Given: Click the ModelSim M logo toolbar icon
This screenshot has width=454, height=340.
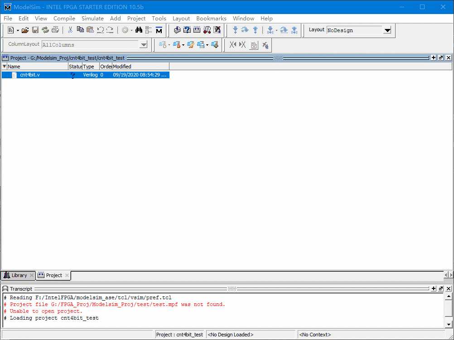Looking at the screenshot, I should 159,30.
